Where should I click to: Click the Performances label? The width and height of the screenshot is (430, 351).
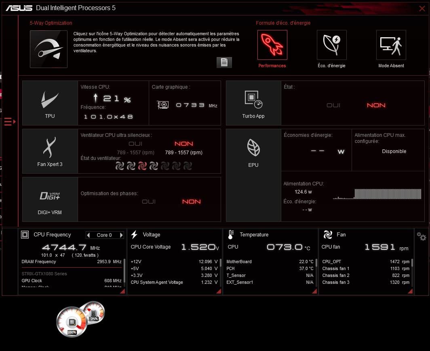tap(272, 66)
